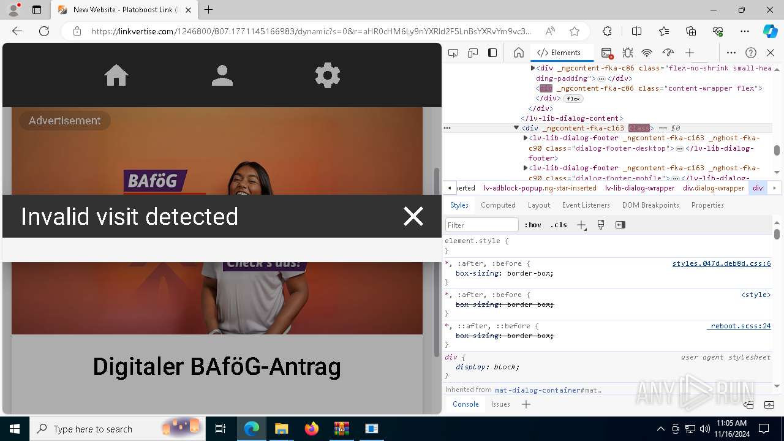Image resolution: width=784 pixels, height=441 pixels.
Task: Open the actions menu dots beside selected node
Action: click(447, 128)
